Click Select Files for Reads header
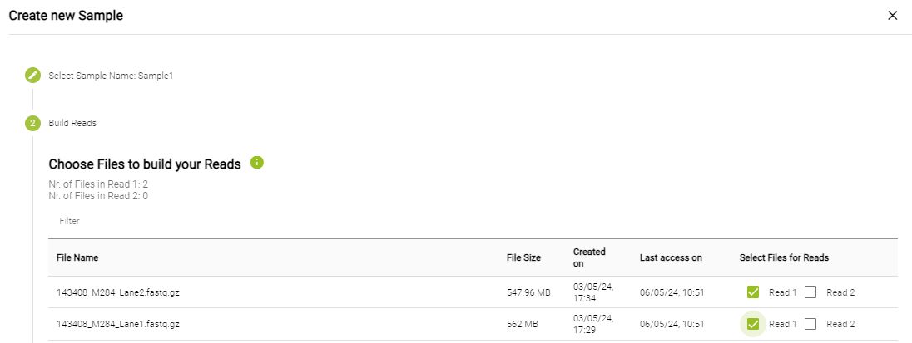This screenshot has height=343, width=912. 784,257
